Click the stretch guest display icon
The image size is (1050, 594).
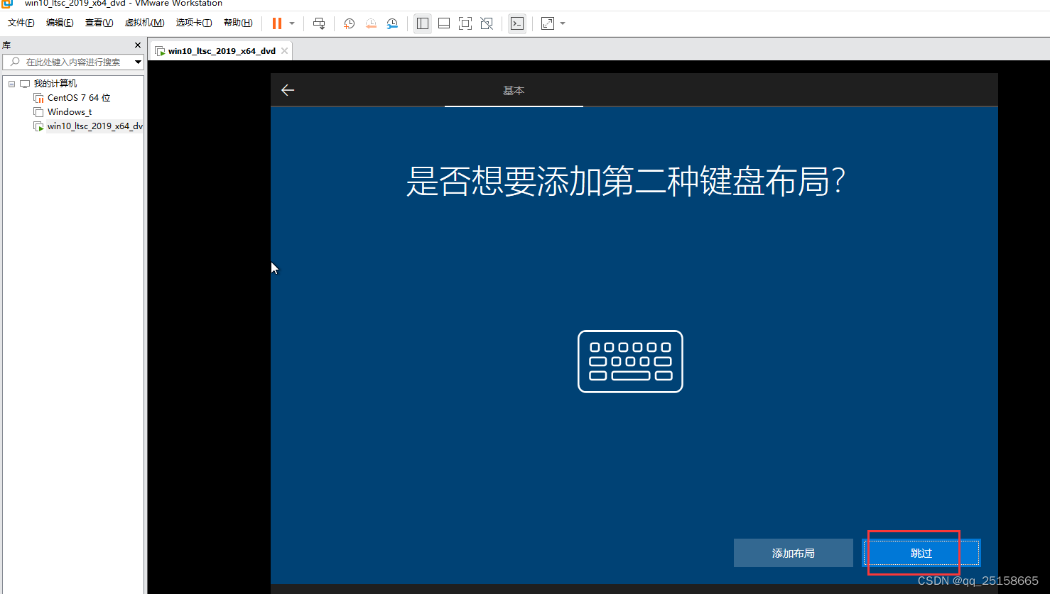click(548, 23)
